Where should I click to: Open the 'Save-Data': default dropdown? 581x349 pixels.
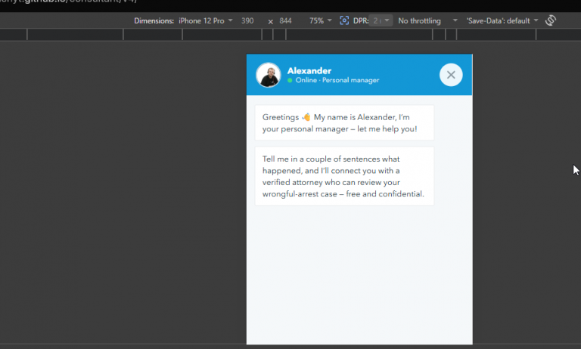point(502,20)
